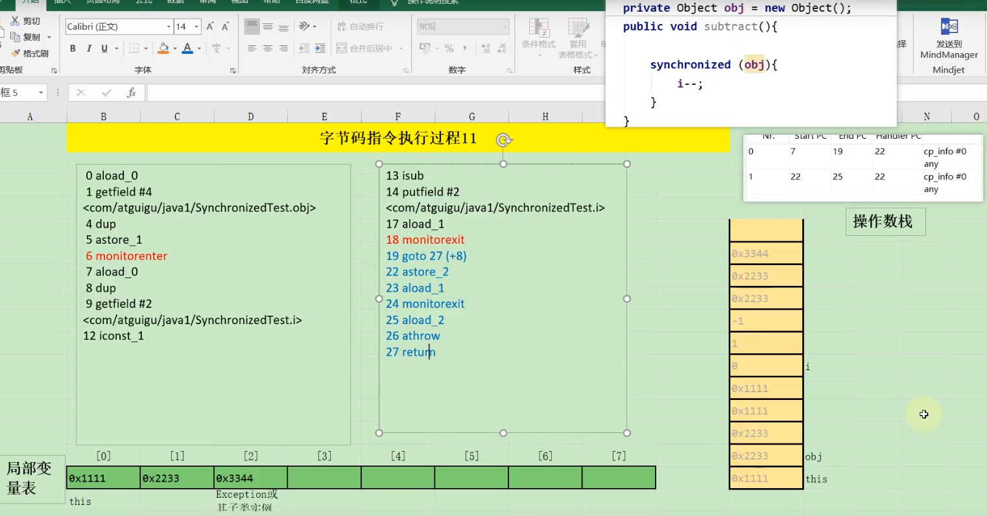Click the Name Box showing 框 5

[18, 93]
